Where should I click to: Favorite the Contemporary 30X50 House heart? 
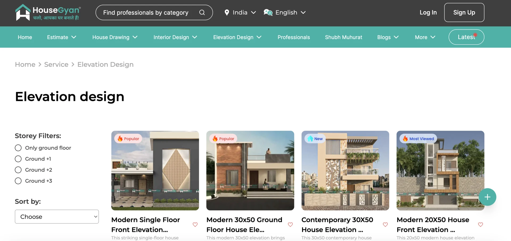pyautogui.click(x=385, y=224)
